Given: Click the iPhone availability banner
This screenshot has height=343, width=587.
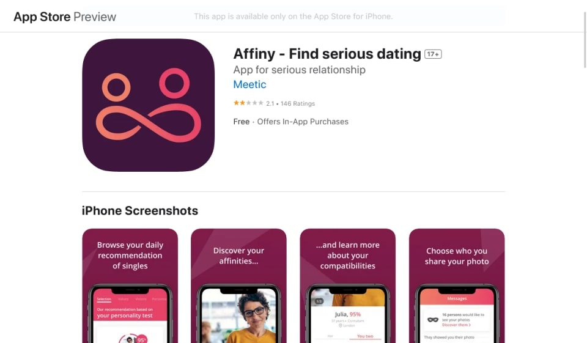Looking at the screenshot, I should (293, 16).
